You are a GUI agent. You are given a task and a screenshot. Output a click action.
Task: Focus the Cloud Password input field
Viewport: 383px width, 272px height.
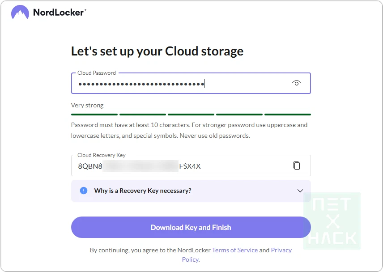pyautogui.click(x=179, y=84)
